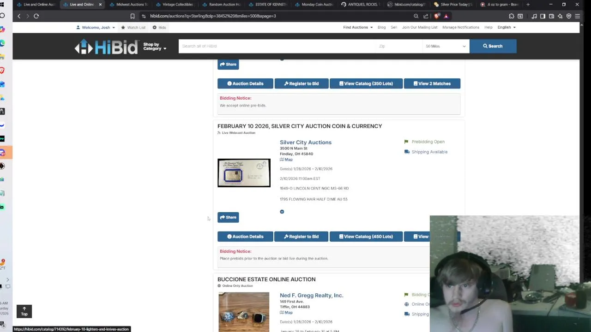Switch to the Monday Coin Auction tab
The width and height of the screenshot is (591, 332).
coord(314,5)
